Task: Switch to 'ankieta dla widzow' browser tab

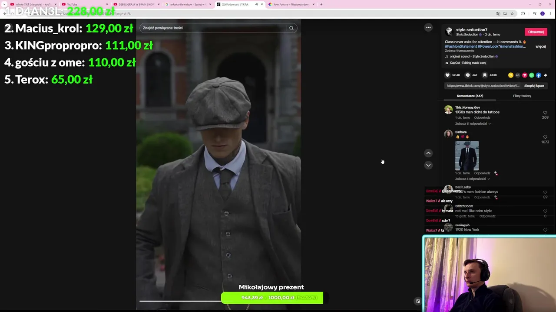Action: coord(188,4)
